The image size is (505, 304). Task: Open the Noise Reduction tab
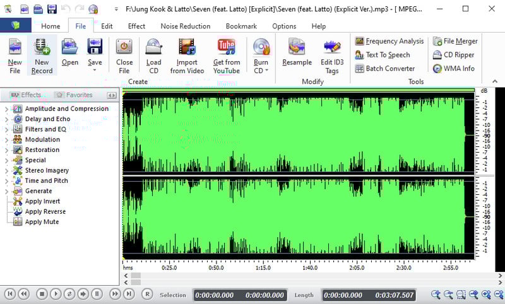pos(186,26)
